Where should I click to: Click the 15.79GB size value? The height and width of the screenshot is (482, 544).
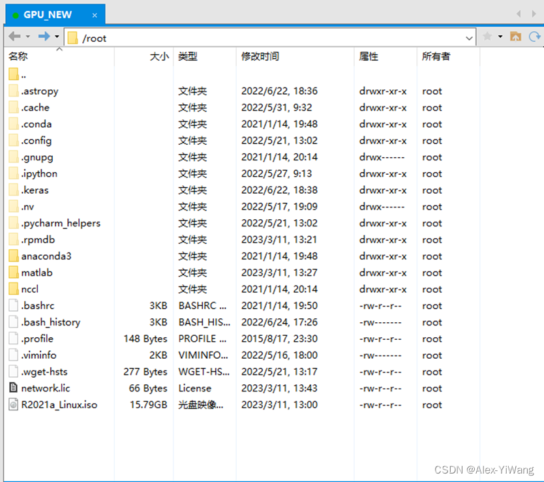coord(149,404)
